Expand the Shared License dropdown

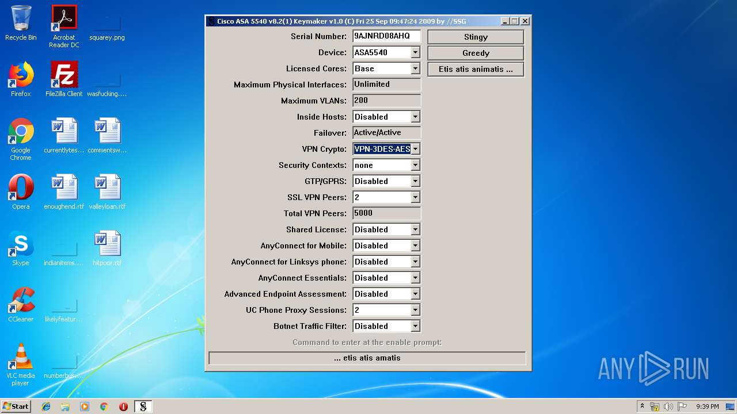(415, 229)
